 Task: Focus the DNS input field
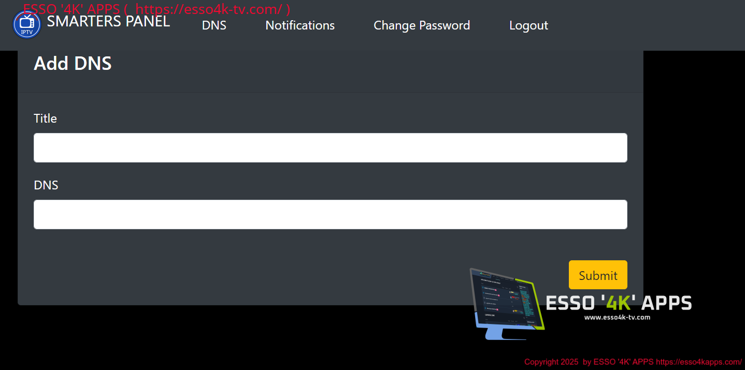pyautogui.click(x=331, y=214)
